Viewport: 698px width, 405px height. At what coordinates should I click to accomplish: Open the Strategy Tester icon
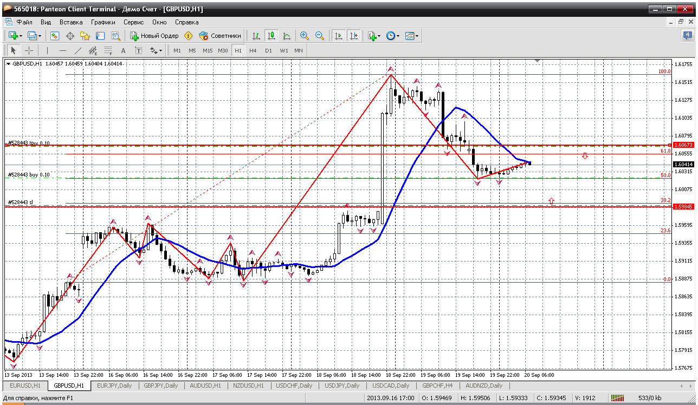(x=115, y=36)
